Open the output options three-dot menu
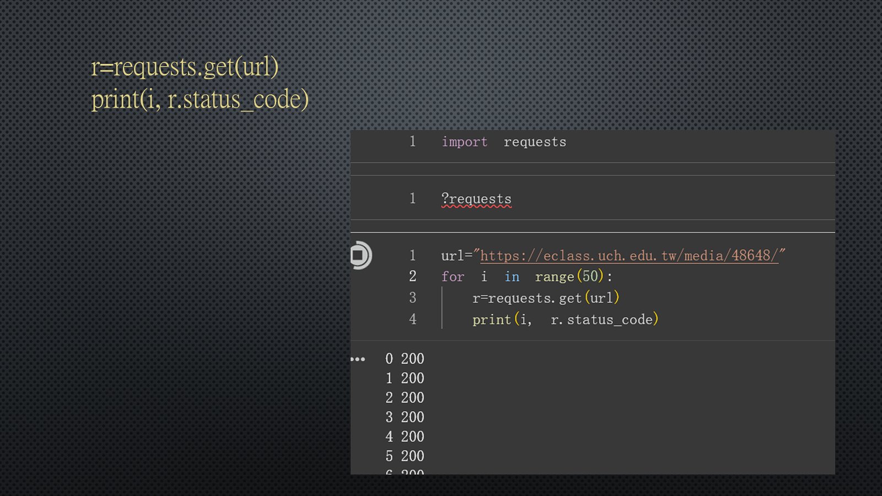 [358, 359]
